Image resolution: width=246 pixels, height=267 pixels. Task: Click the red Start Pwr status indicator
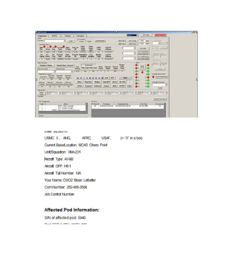coord(44,47)
